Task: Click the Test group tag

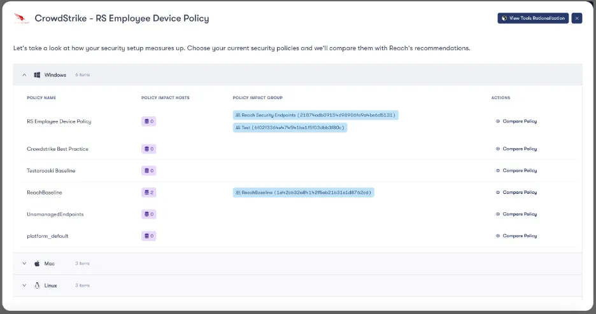Action: pyautogui.click(x=290, y=128)
